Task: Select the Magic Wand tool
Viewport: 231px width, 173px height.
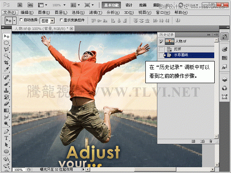Action: 7,56
